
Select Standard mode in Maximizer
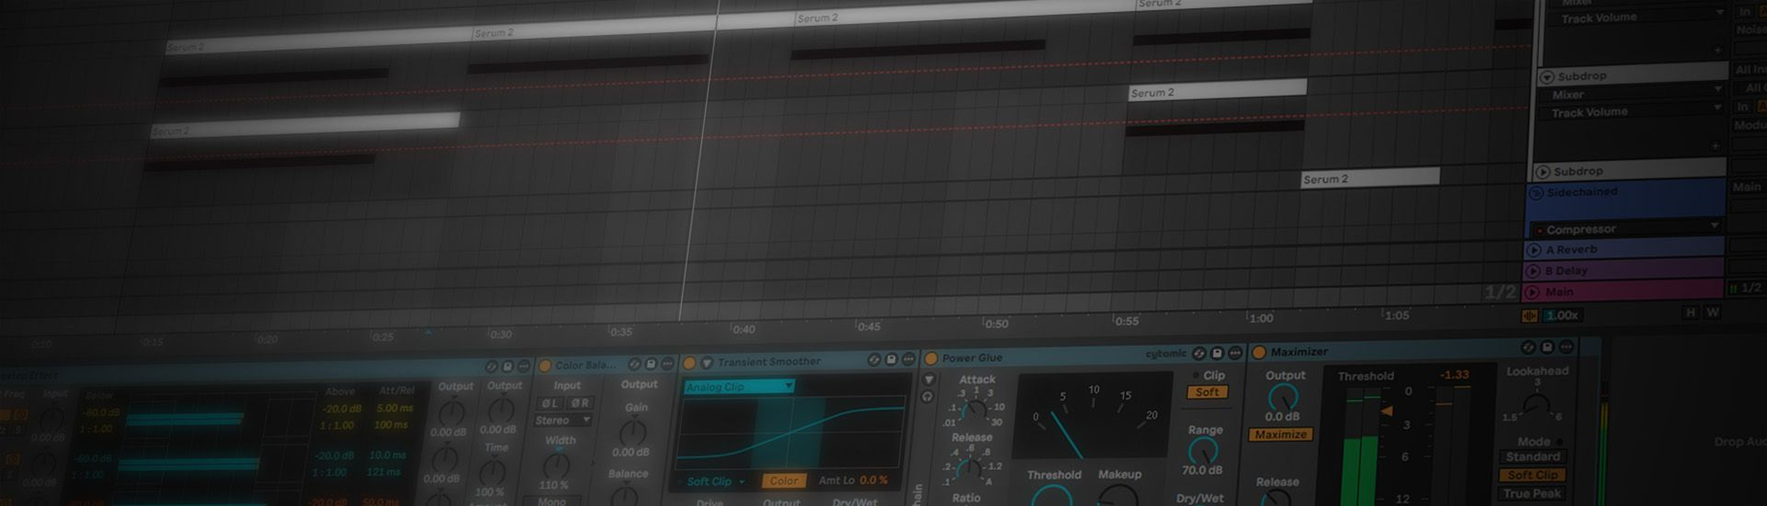(1533, 457)
